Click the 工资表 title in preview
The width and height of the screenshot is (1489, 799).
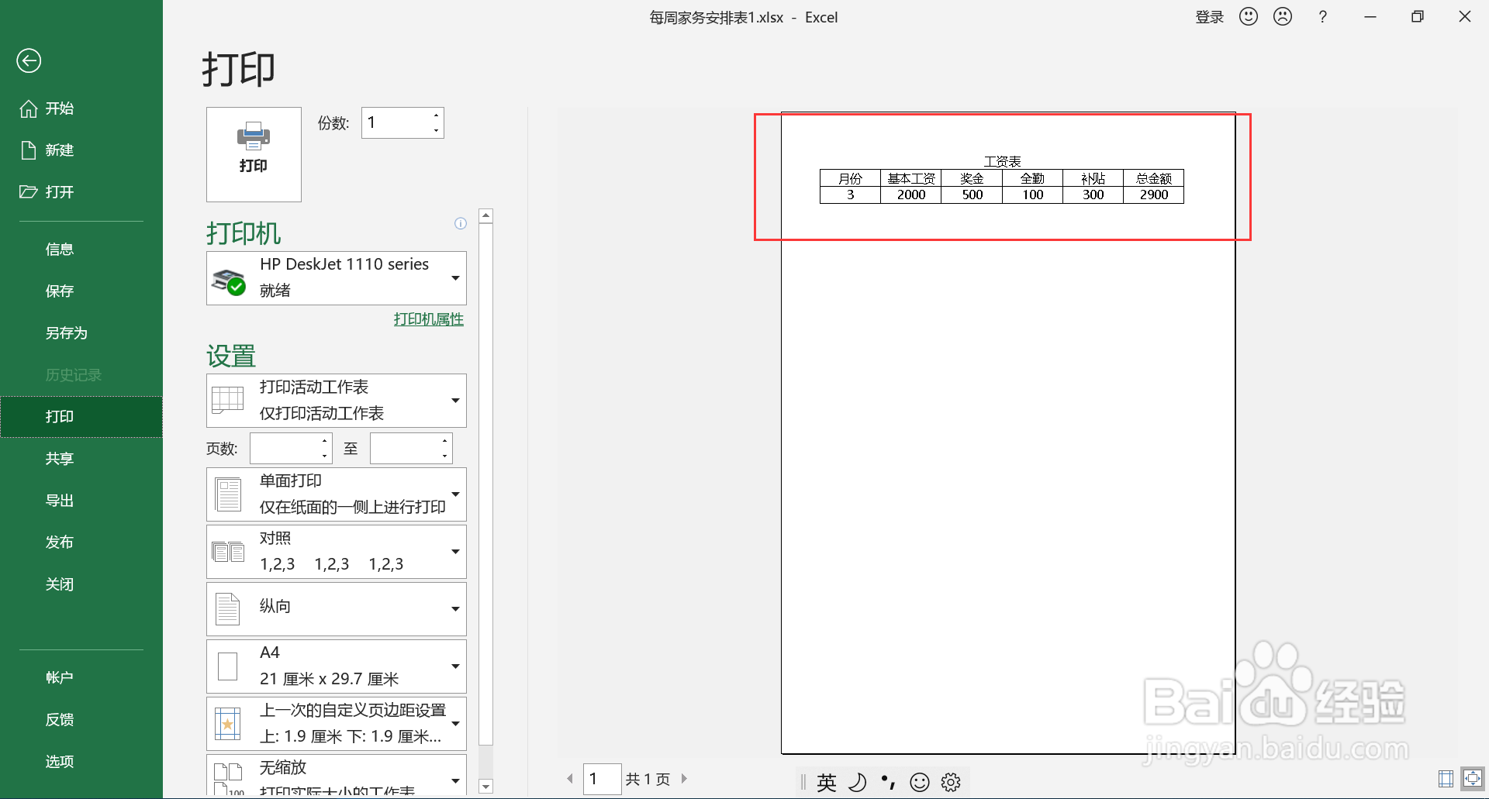pyautogui.click(x=1002, y=161)
